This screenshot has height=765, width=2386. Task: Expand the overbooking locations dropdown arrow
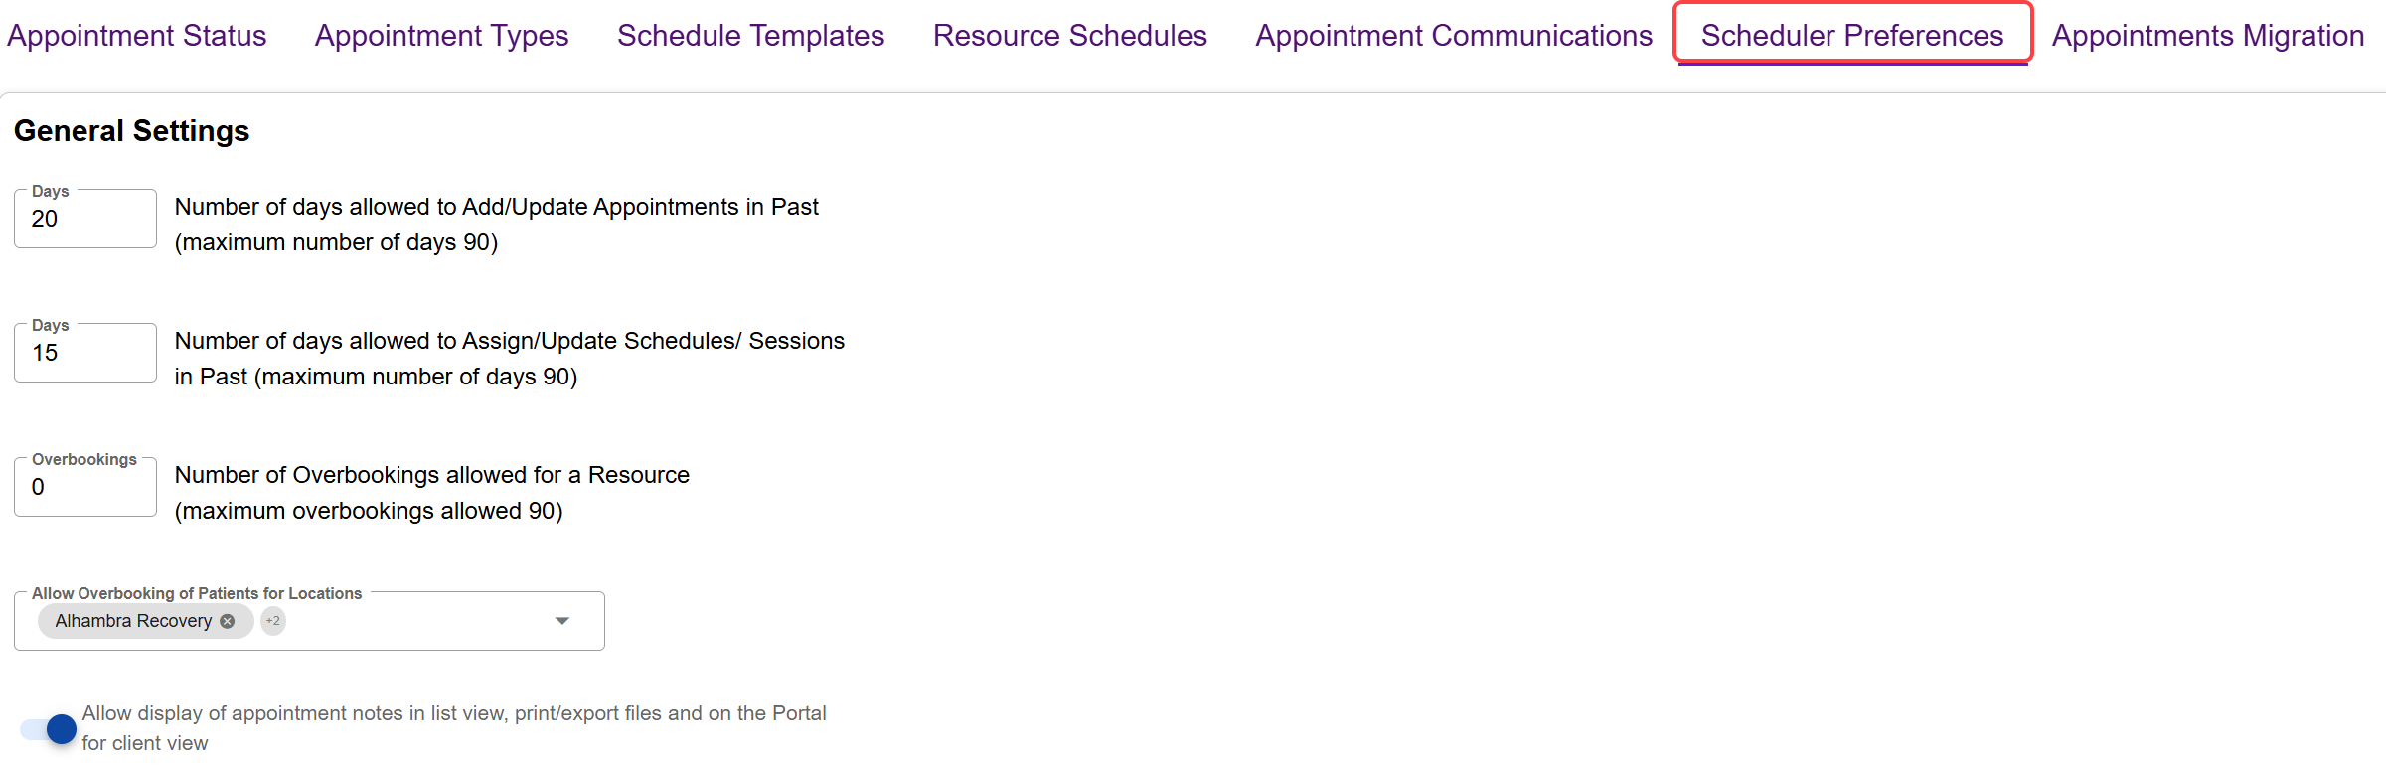[562, 621]
